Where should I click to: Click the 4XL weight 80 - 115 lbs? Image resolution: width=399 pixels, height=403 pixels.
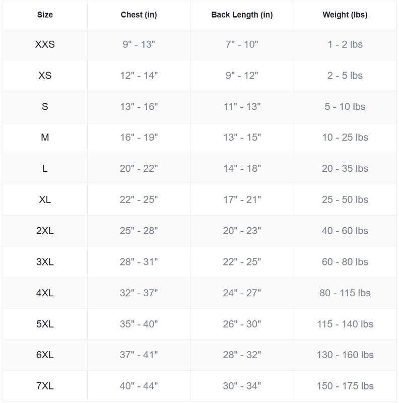point(345,293)
